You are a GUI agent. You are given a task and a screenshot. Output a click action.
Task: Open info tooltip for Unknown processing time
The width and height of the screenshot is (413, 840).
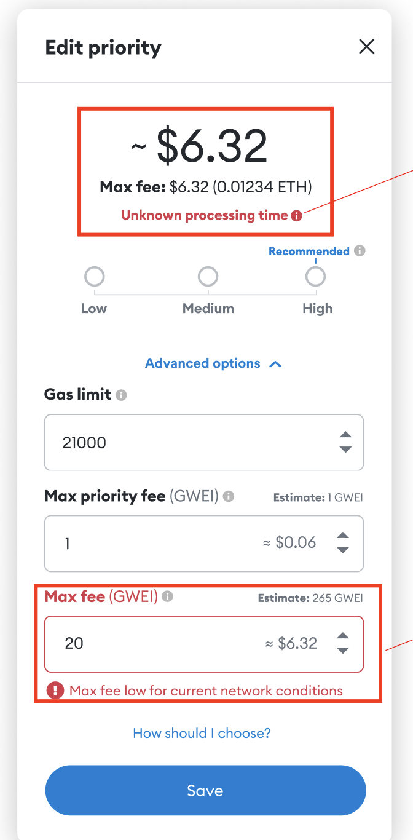297,215
